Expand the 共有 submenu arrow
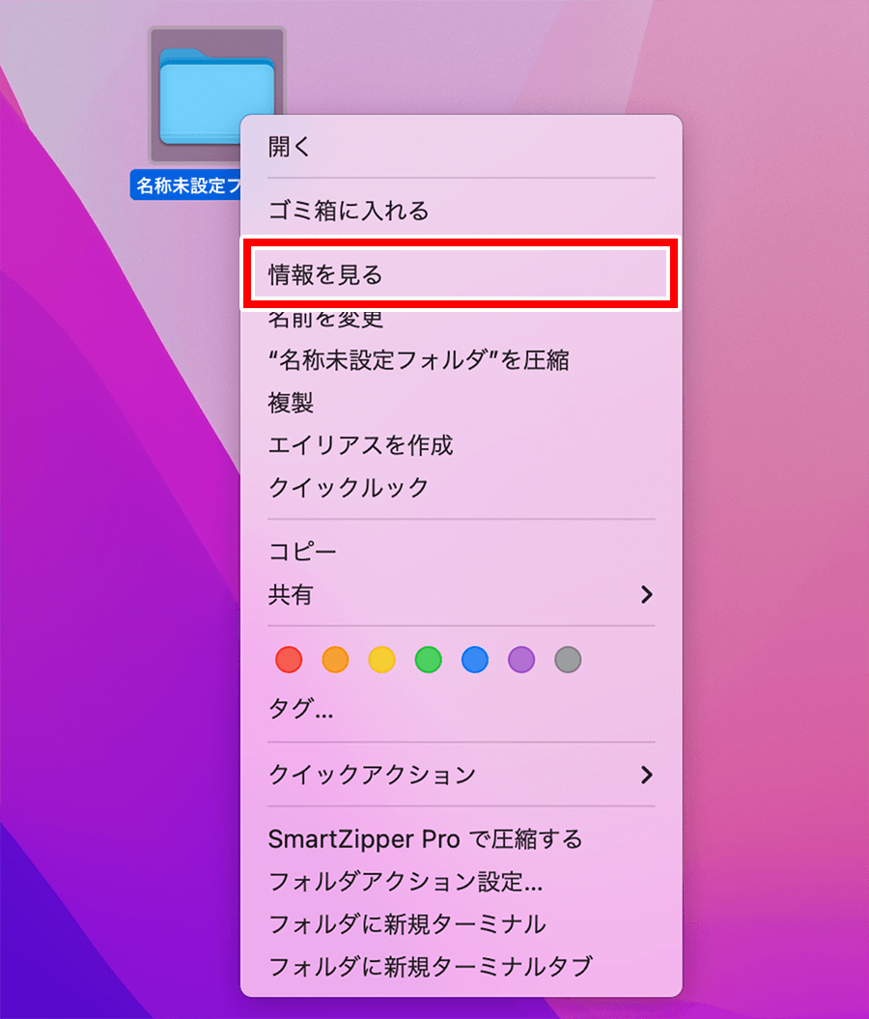Screen dimensions: 869x1019 click(647, 595)
